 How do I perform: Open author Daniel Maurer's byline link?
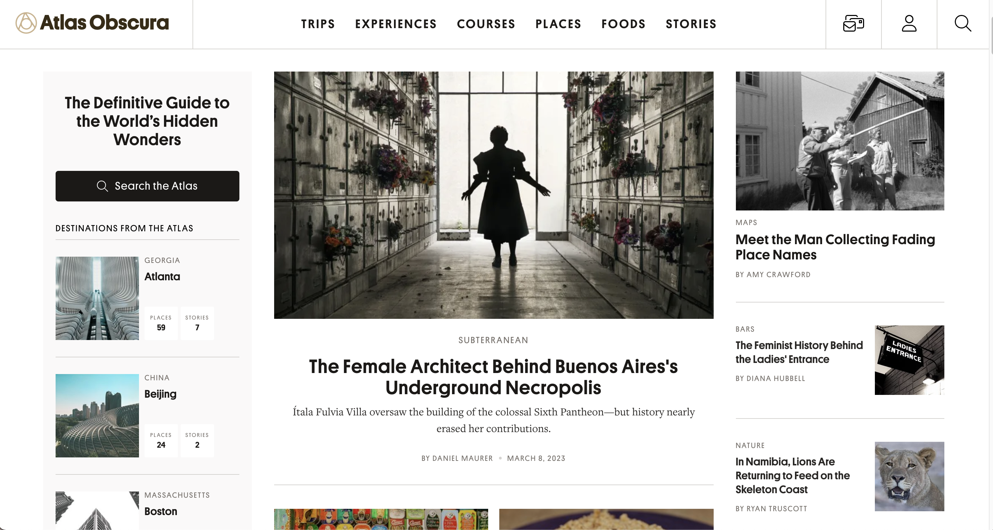click(x=457, y=458)
